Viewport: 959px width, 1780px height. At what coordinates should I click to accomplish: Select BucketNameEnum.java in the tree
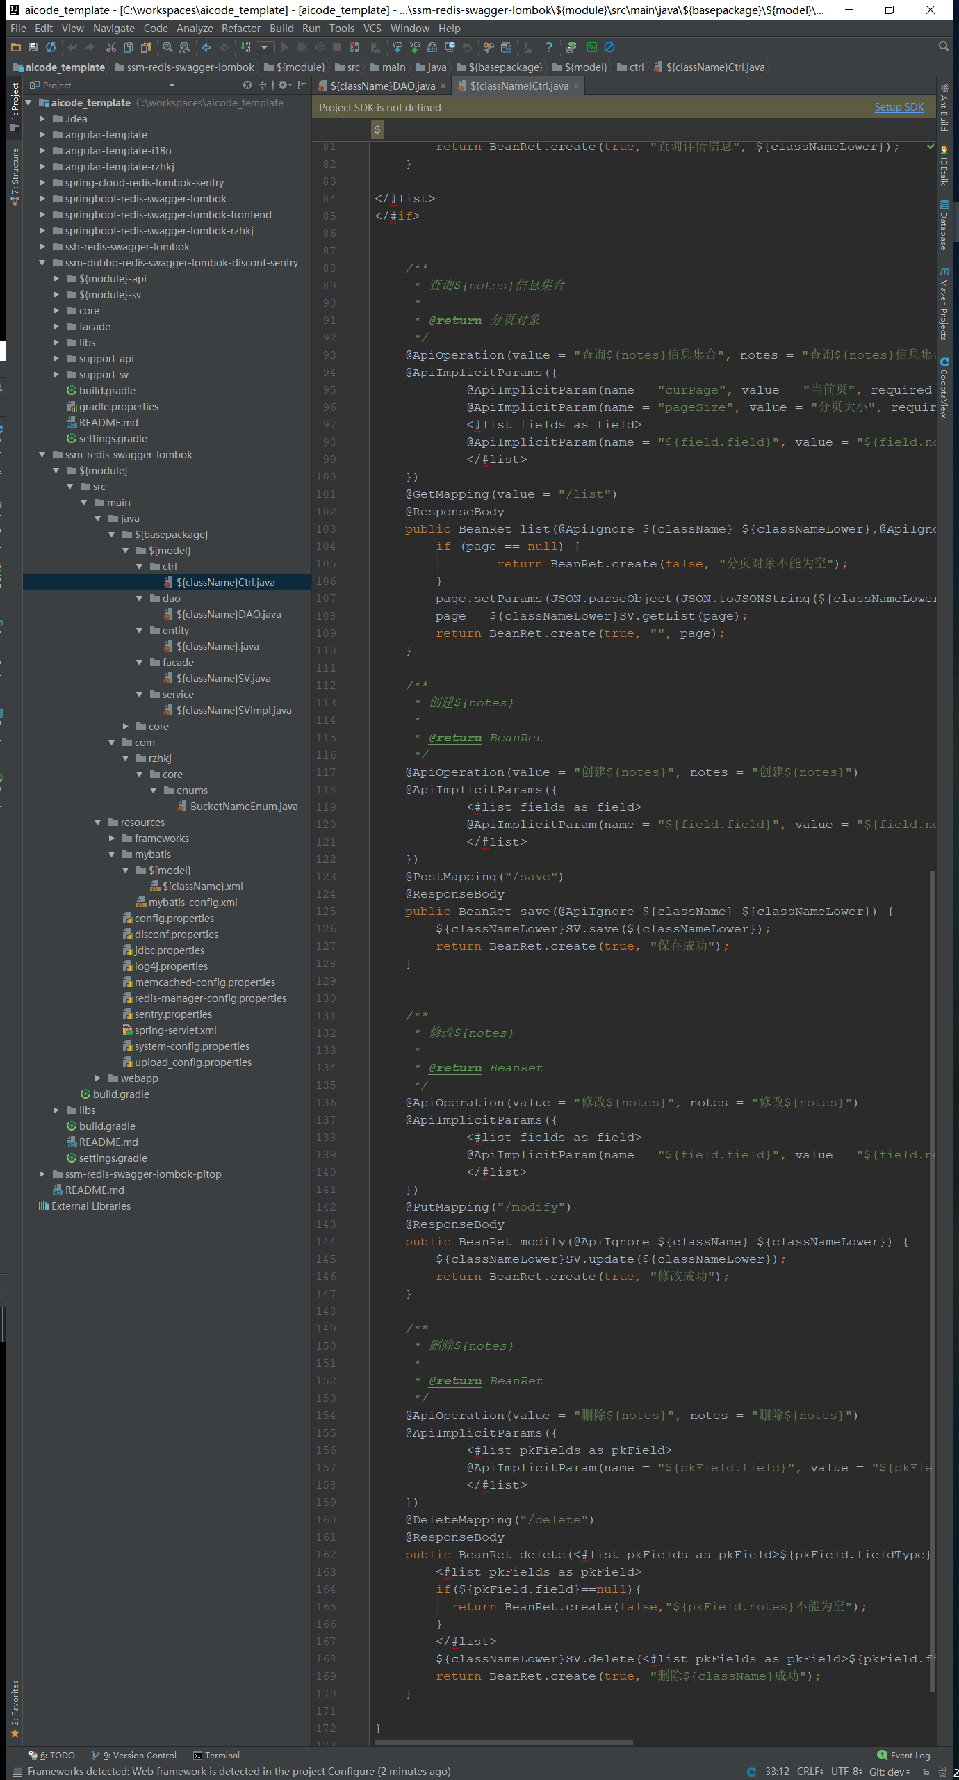243,806
